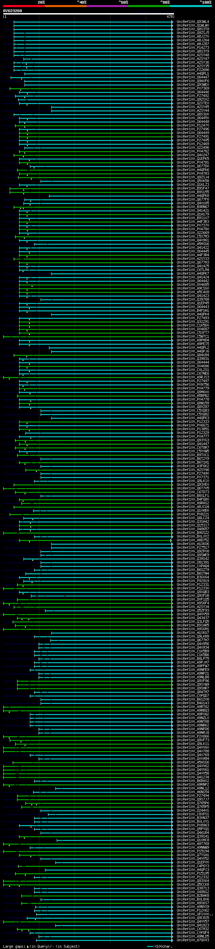Select hit label UniRef100_Q9AXF6
Image resolution: width=215 pixels, height=949 pixels.
click(193, 81)
